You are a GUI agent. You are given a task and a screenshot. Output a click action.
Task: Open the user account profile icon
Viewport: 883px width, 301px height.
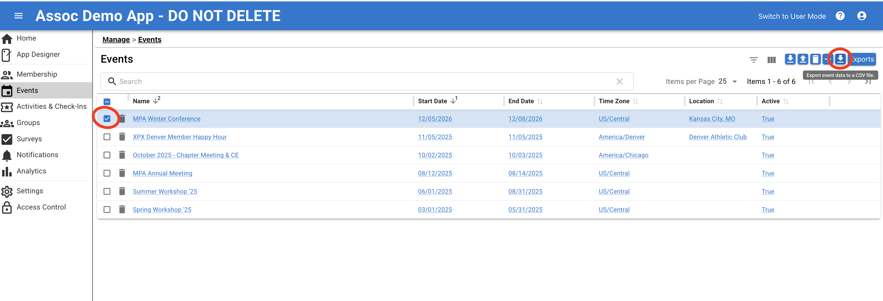click(861, 16)
